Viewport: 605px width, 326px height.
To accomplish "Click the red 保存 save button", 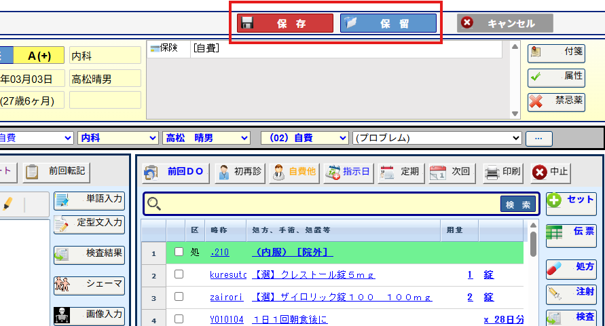I will point(285,24).
